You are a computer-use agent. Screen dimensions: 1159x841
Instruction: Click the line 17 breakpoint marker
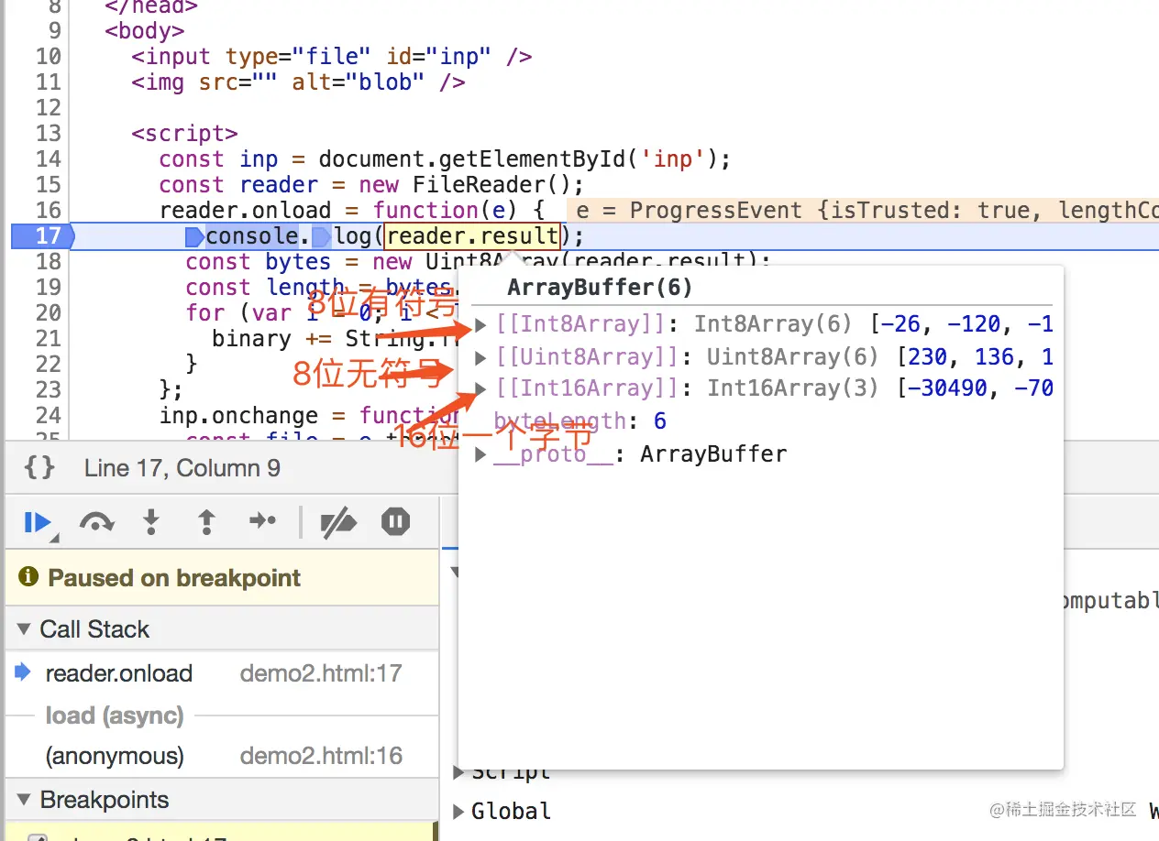(x=41, y=235)
